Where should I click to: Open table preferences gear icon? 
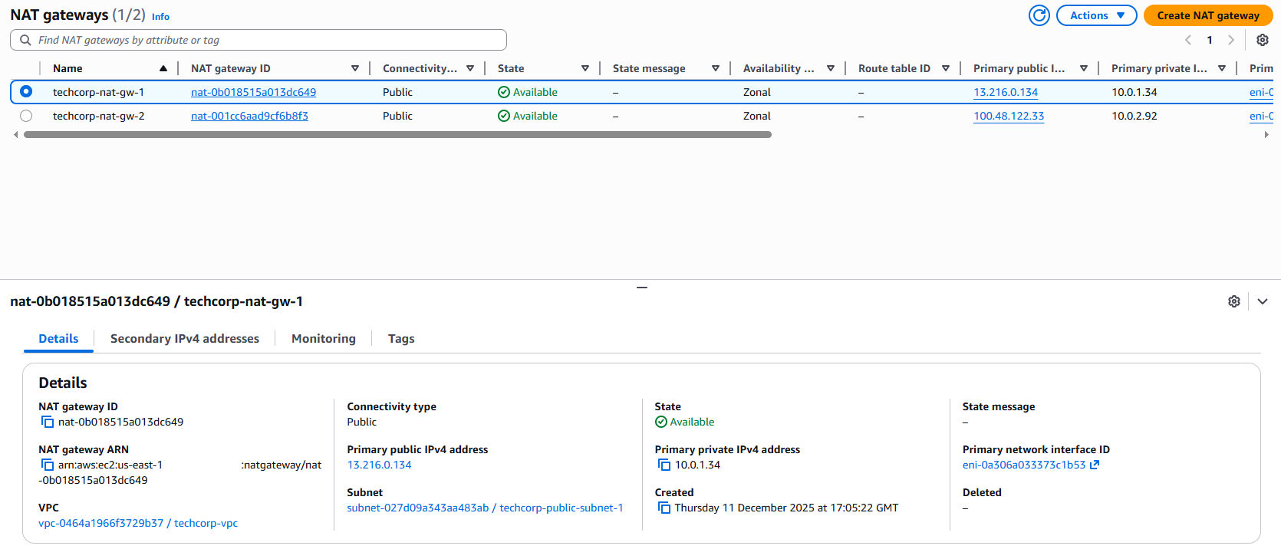point(1262,40)
